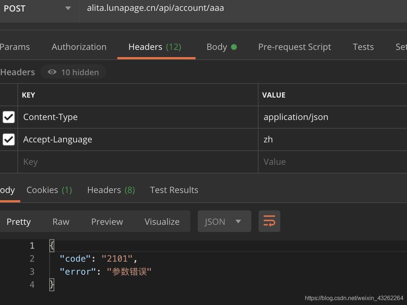Viewport: 407px width, 305px height.
Task: Select the Raw view button
Action: click(61, 222)
